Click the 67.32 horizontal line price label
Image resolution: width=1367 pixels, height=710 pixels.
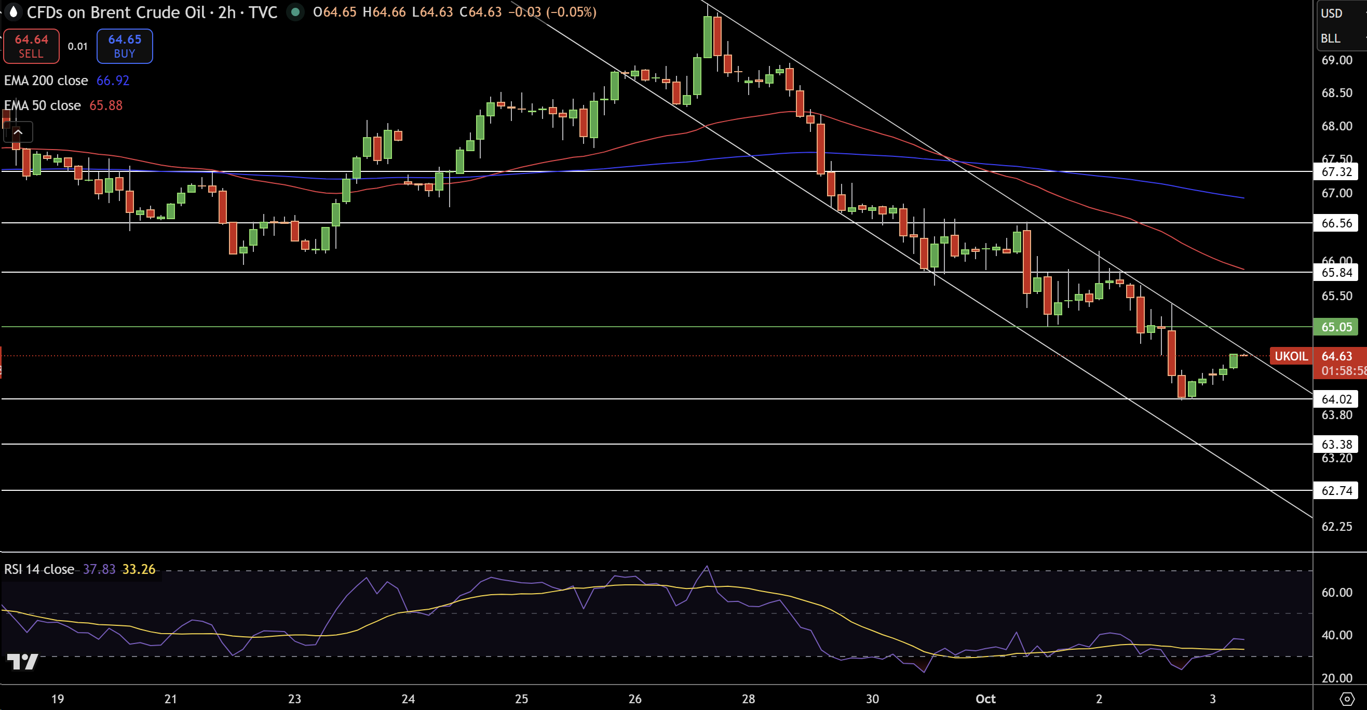[1336, 171]
